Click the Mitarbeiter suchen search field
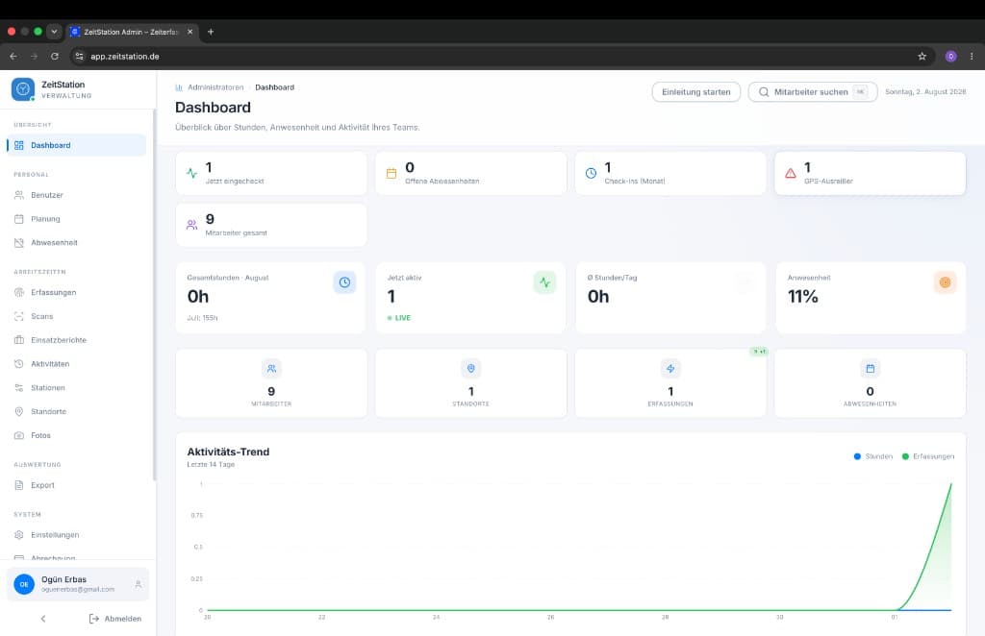This screenshot has height=636, width=985. [x=812, y=91]
